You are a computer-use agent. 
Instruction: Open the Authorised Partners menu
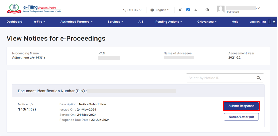point(76,22)
